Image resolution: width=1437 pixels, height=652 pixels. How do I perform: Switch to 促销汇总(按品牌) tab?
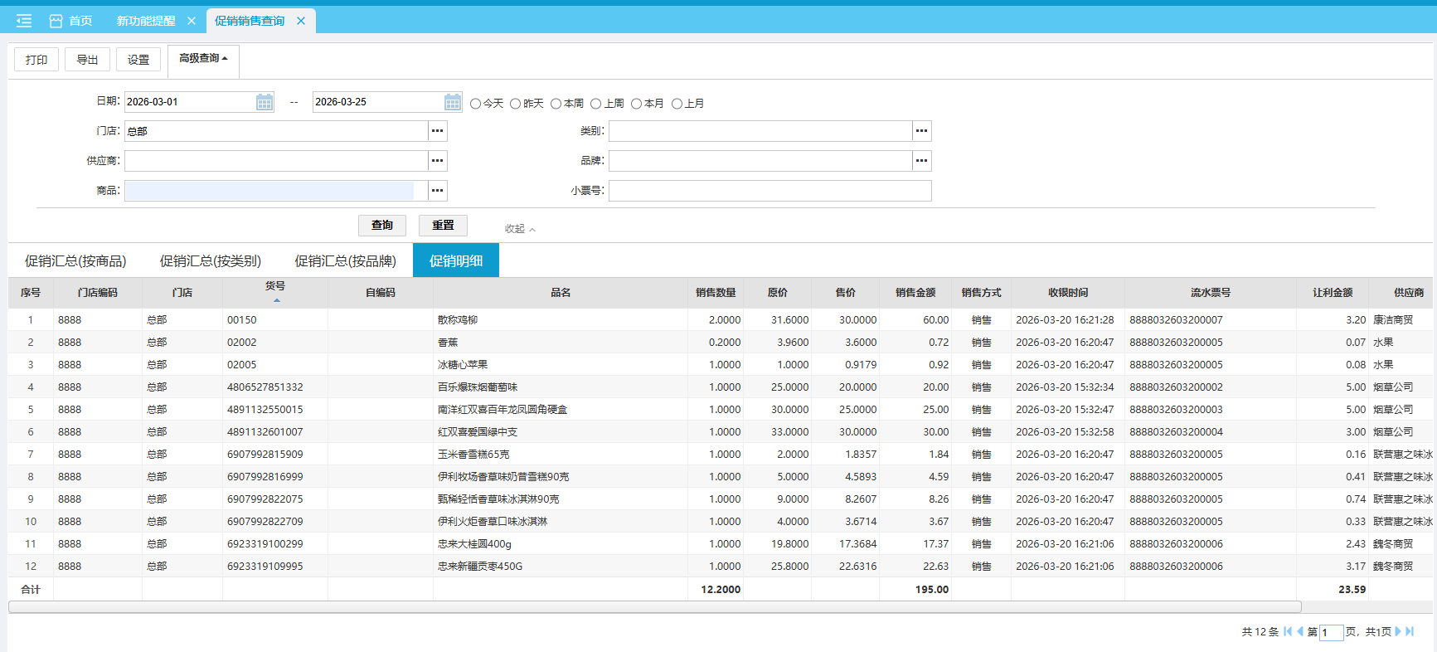346,260
